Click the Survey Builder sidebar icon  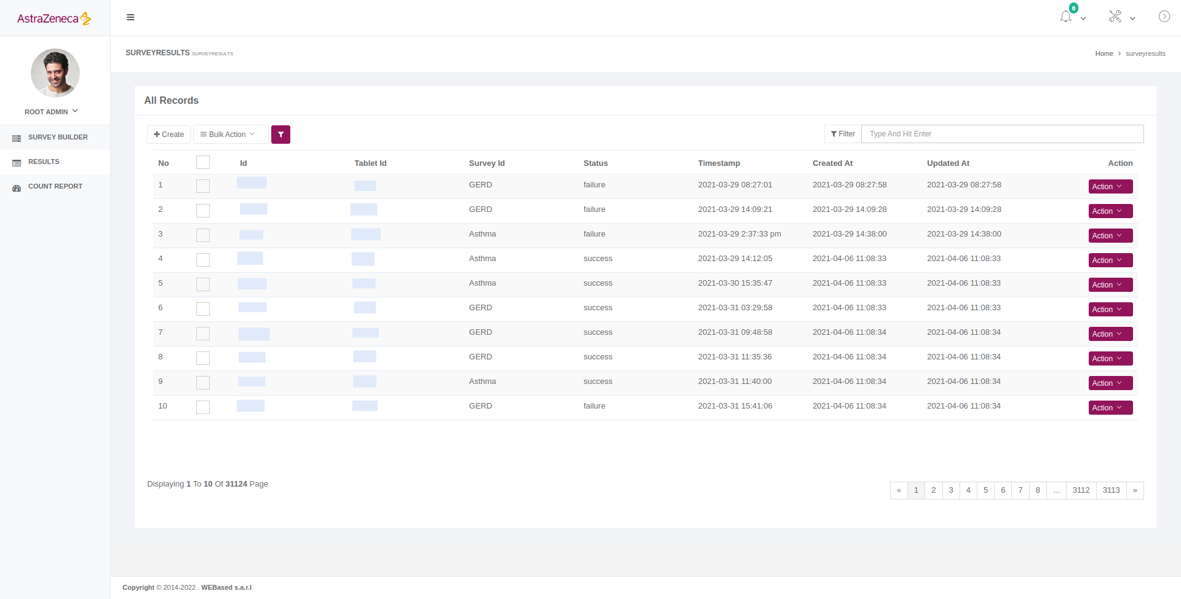(x=17, y=138)
